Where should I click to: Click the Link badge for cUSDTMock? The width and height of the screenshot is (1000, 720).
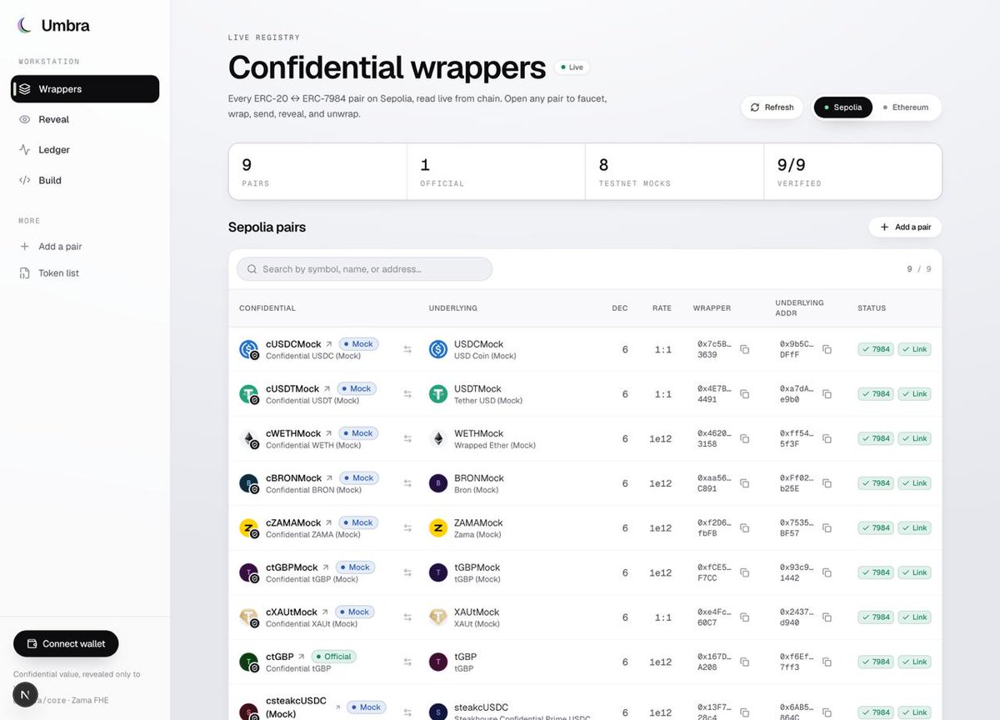click(914, 394)
